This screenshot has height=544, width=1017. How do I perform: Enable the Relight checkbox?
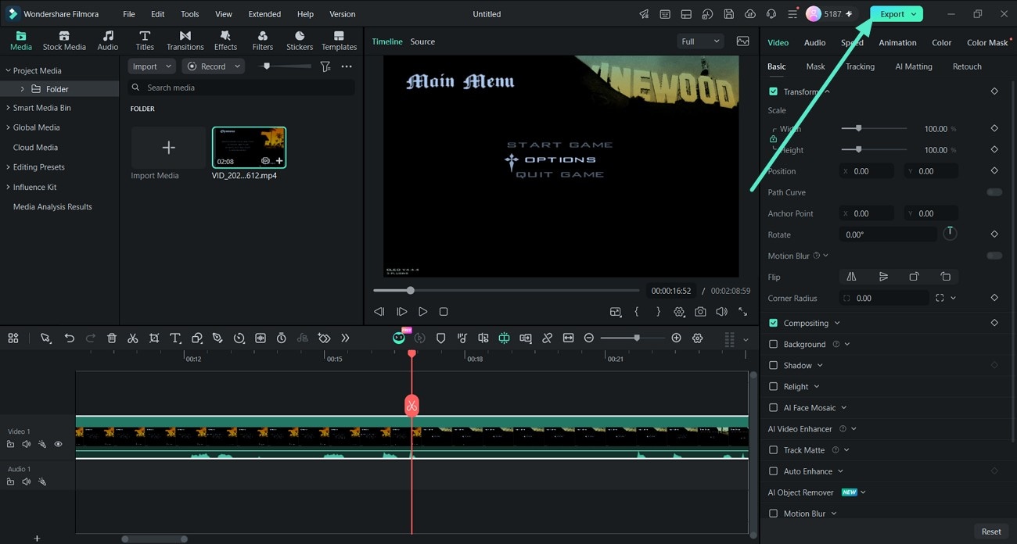pos(774,386)
